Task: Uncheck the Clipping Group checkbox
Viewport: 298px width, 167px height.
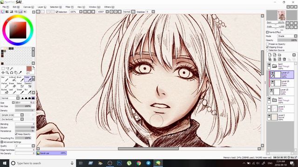Action: [267, 47]
